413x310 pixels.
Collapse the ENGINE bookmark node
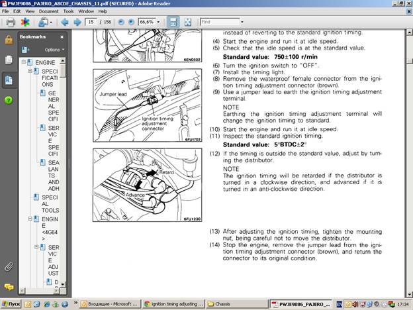24,62
